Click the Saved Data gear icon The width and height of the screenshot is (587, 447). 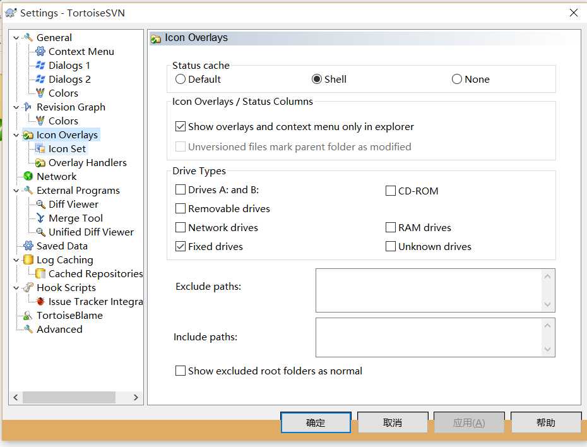coord(28,246)
